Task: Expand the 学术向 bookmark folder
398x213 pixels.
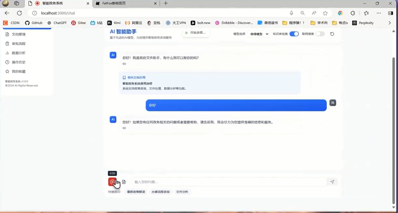Action: coord(319,23)
